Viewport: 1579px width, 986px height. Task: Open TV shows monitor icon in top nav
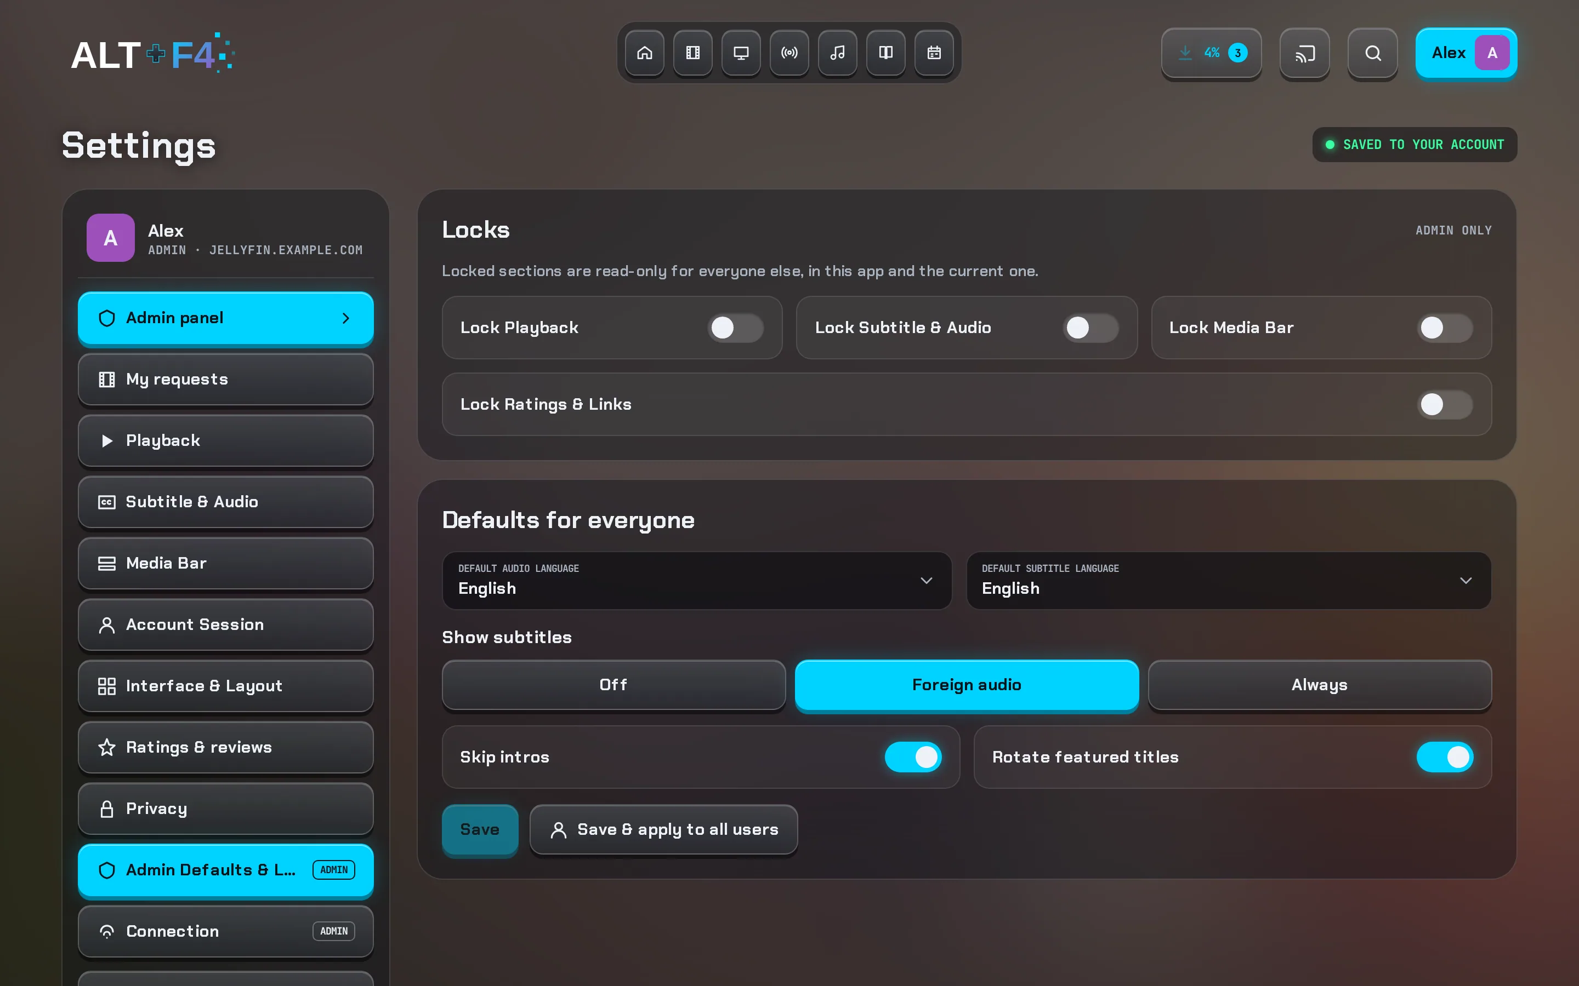tap(741, 53)
